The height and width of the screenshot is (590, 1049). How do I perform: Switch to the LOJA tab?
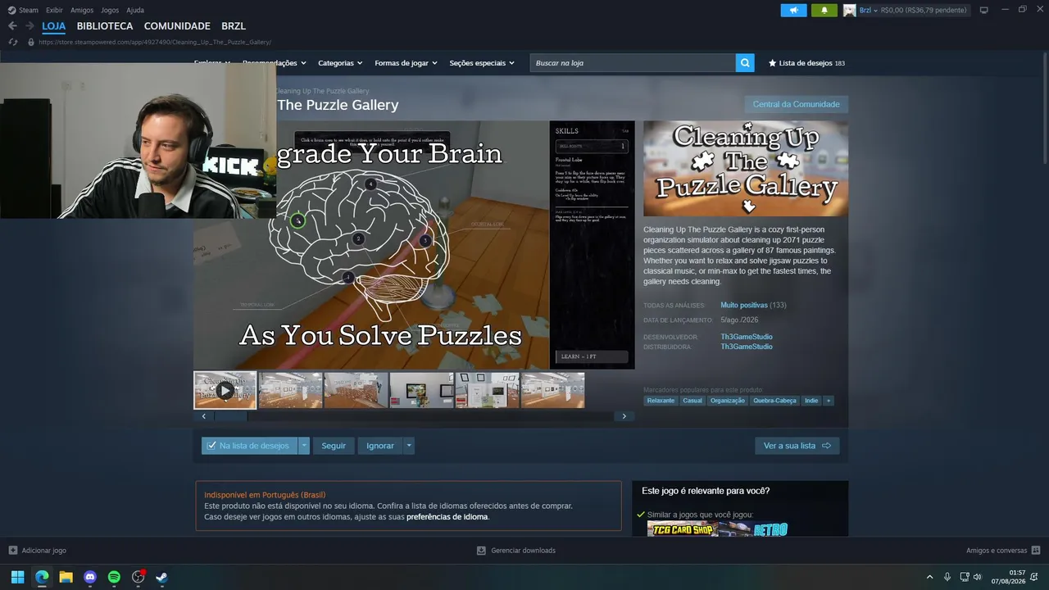point(54,26)
